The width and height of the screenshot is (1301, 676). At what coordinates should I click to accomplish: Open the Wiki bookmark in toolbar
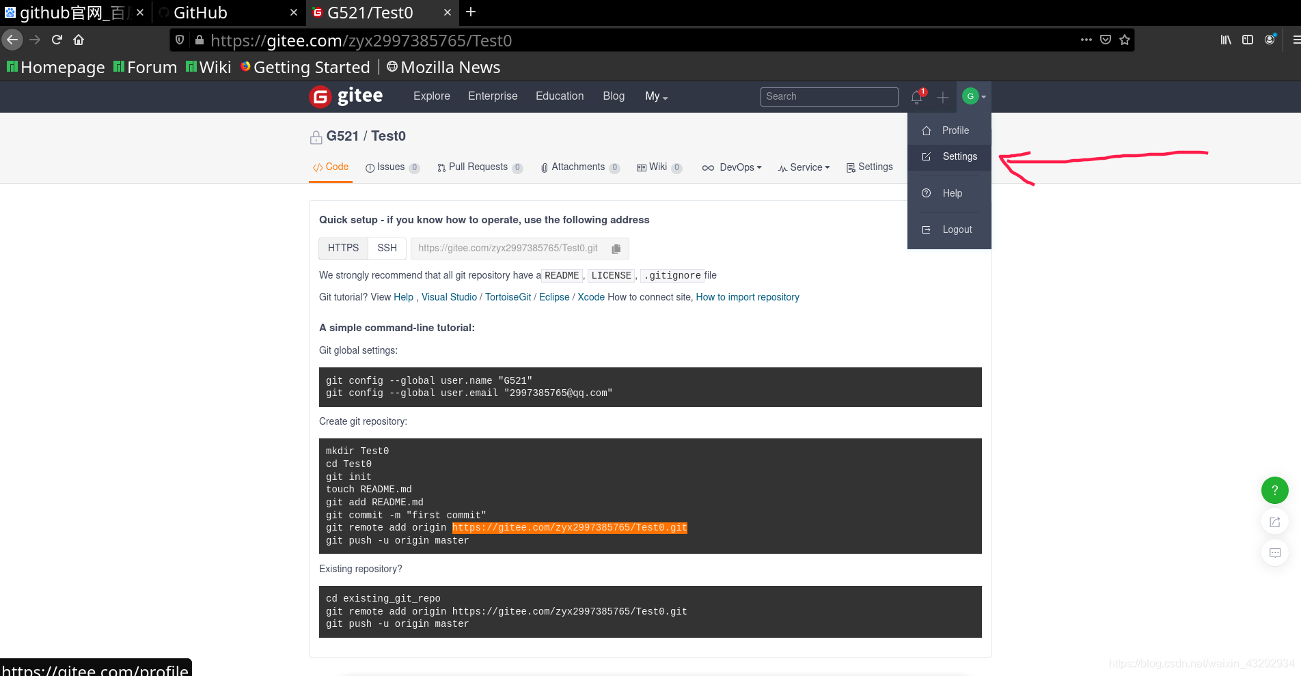click(x=208, y=67)
